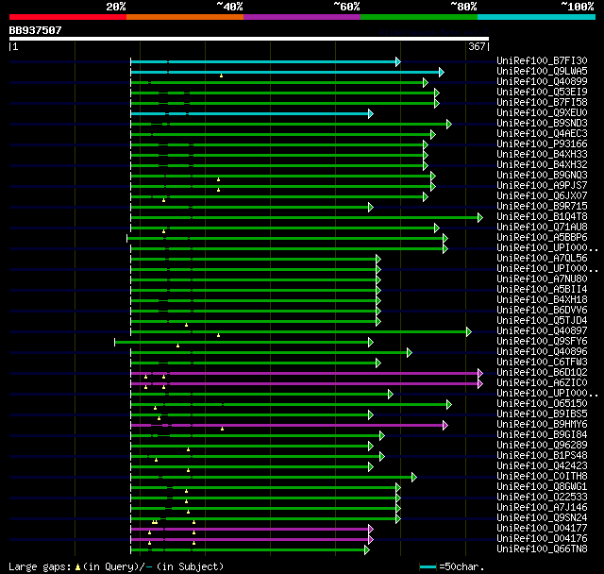Select the UniRef100_B9GI84 label
The image size is (604, 574).
point(542,435)
